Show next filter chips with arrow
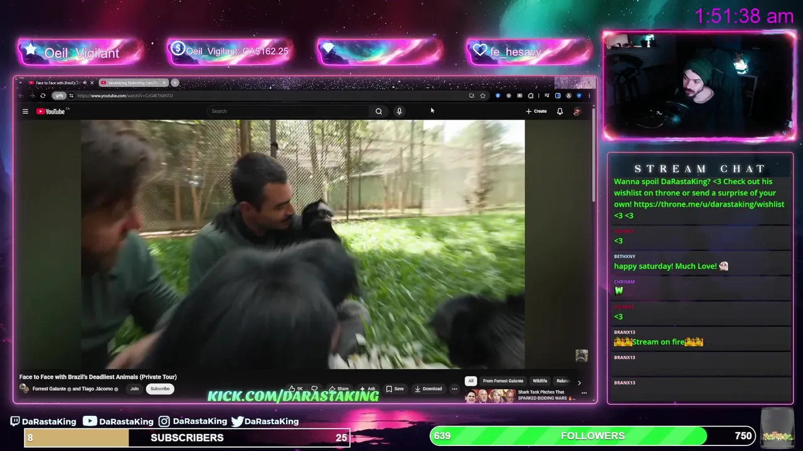Viewport: 803px width, 451px height. tap(579, 382)
